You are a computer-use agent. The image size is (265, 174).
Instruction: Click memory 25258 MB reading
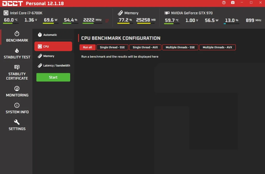click(x=146, y=20)
